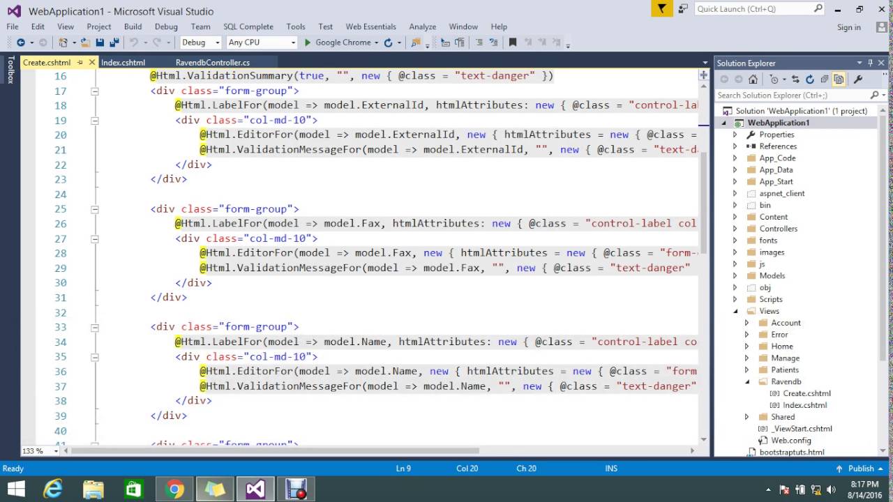Click the Windows Start button
Image resolution: width=893 pixels, height=502 pixels.
15,489
